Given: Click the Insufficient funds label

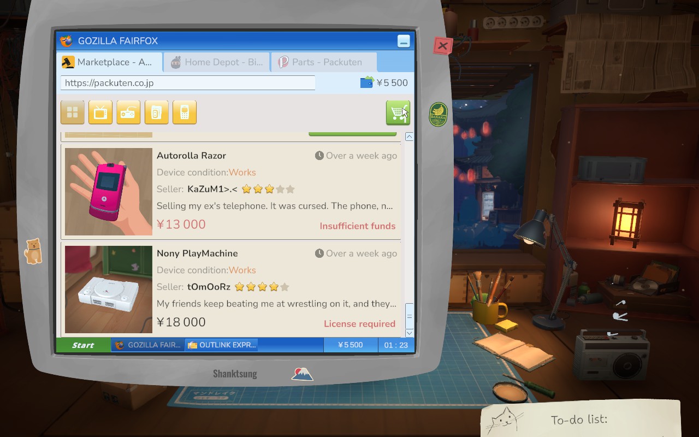Looking at the screenshot, I should click(358, 226).
